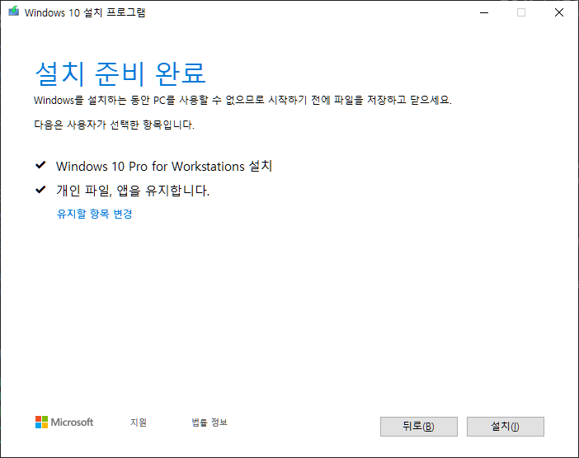
Task: Select the text 'Windows 10 Pro for Workstations 설치'
Action: 164,166
